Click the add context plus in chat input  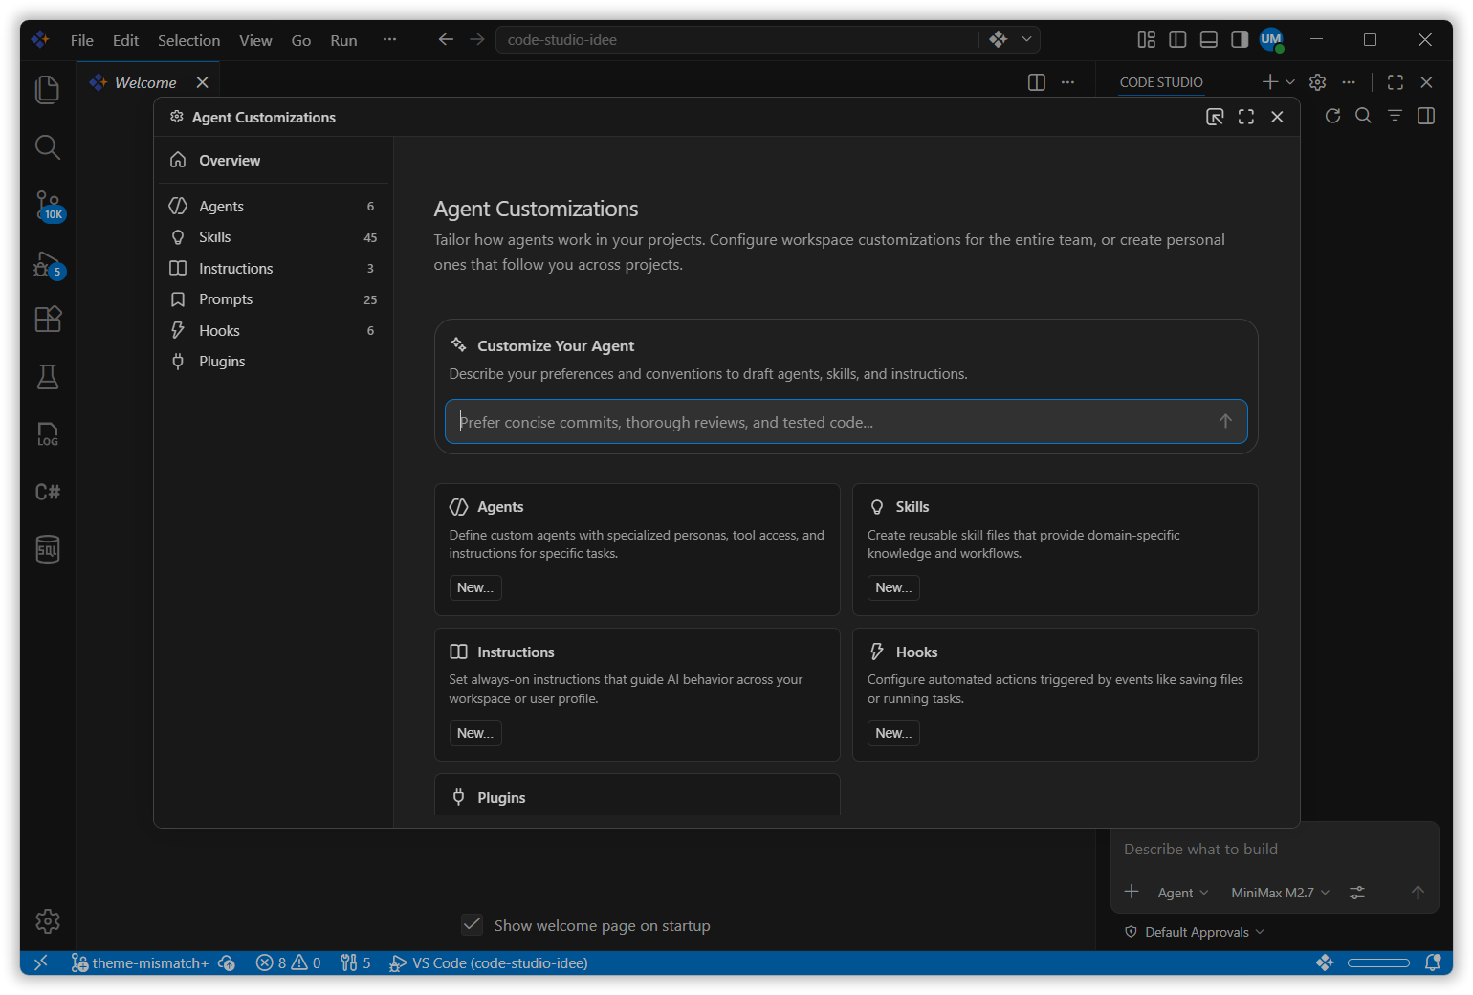[x=1132, y=892]
